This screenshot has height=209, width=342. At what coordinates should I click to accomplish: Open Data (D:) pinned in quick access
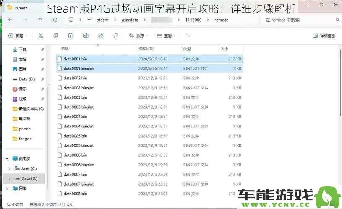27,79
